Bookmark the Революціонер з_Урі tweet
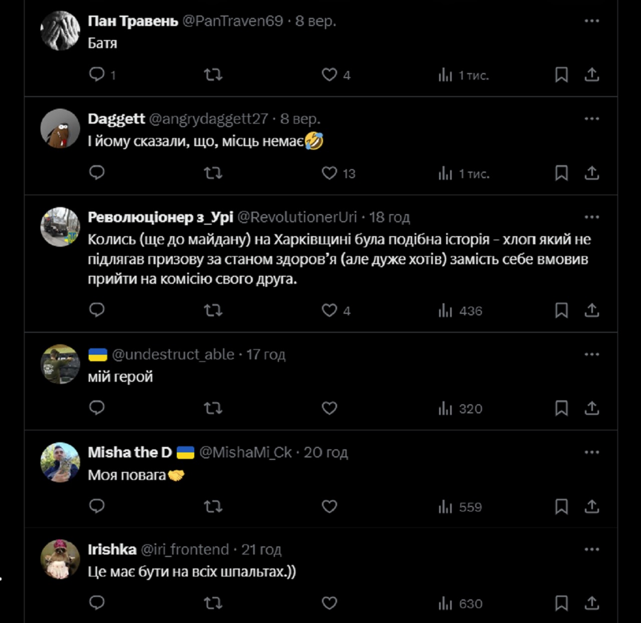The height and width of the screenshot is (623, 641). tap(561, 310)
